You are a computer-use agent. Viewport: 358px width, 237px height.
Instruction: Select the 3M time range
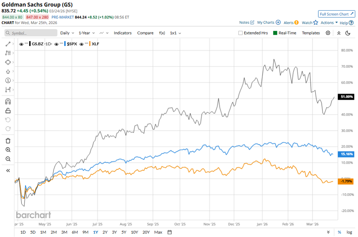(64, 232)
